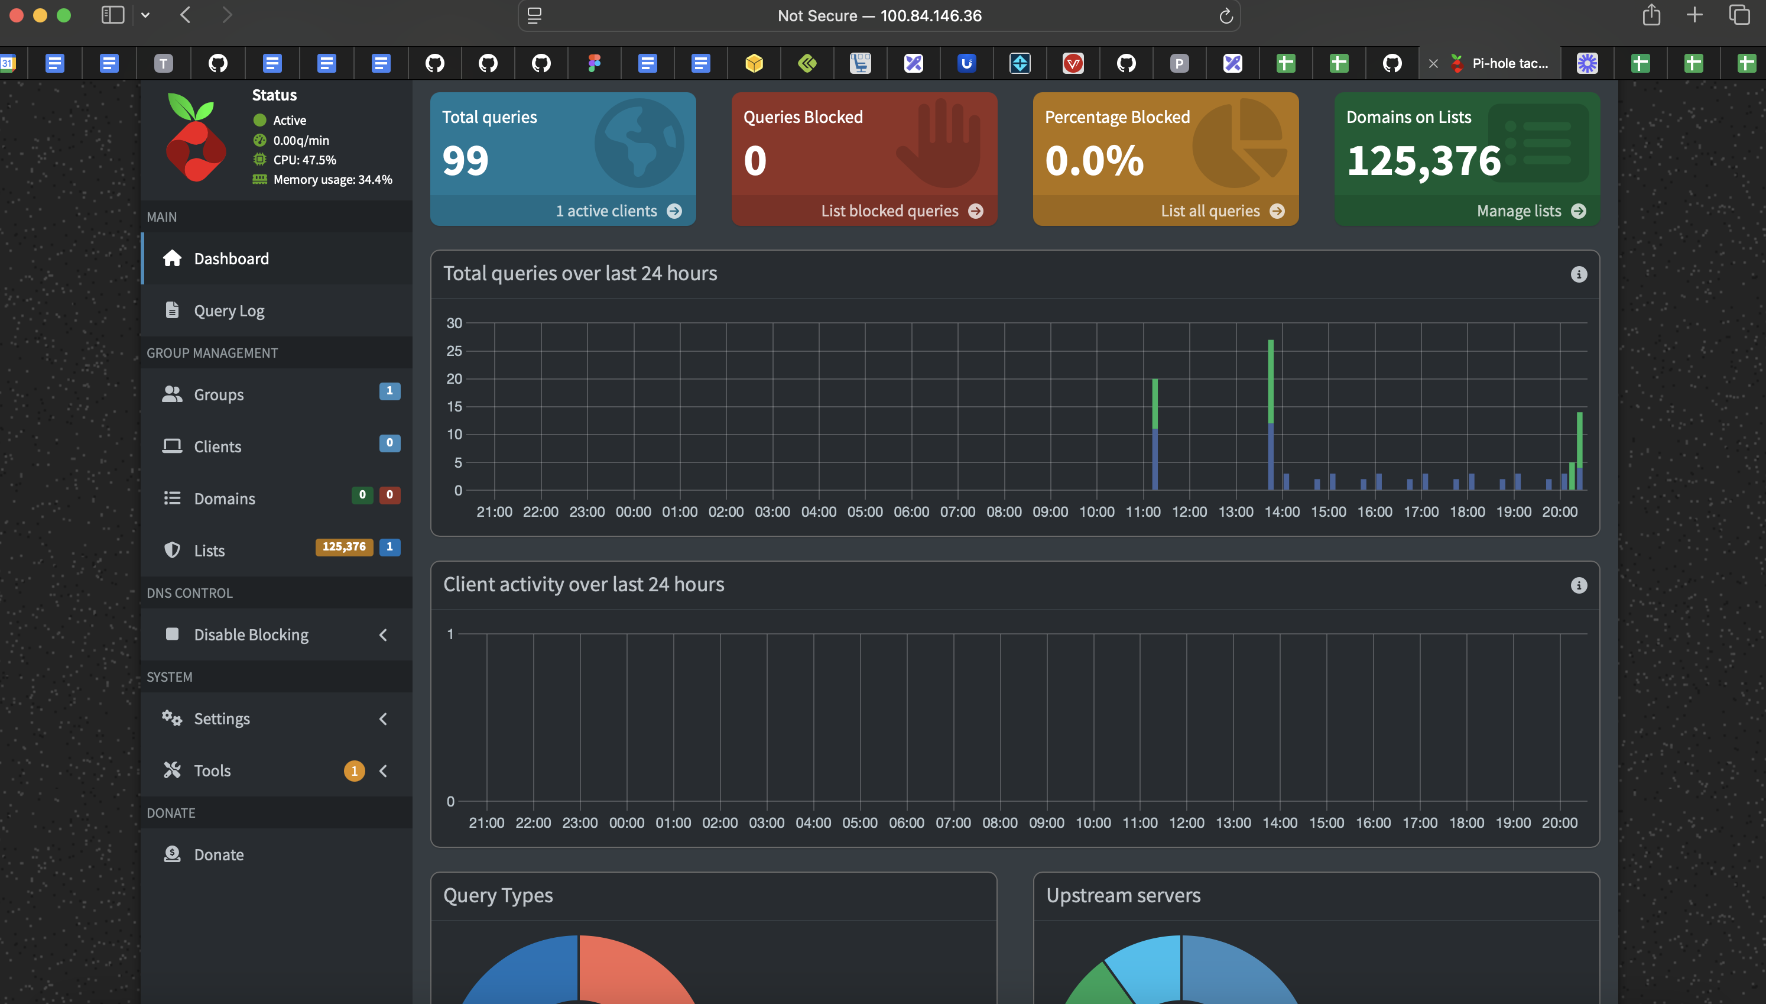This screenshot has width=1766, height=1004.
Task: Click the info icon on Client activity chart
Action: [x=1579, y=585]
